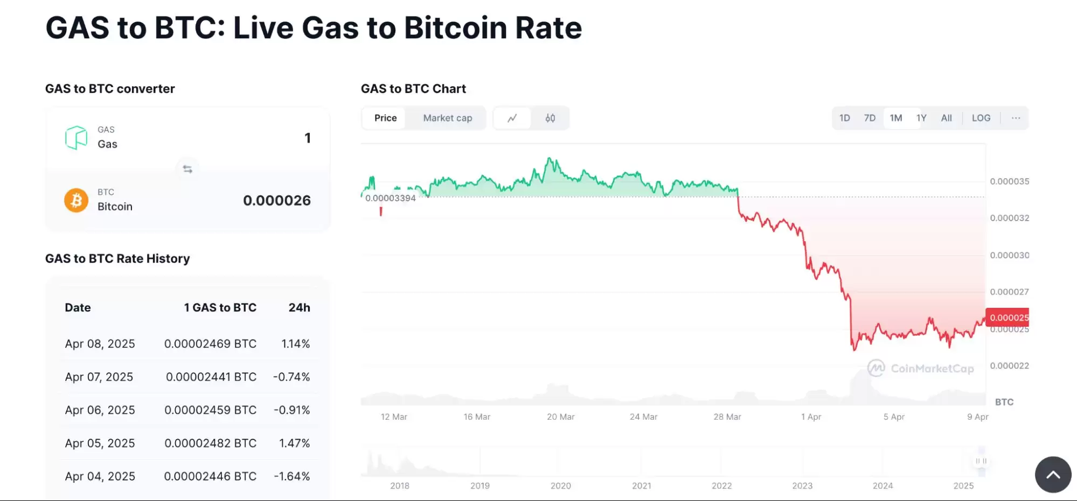The height and width of the screenshot is (501, 1077).
Task: Select the 1Y time range
Action: 921,118
